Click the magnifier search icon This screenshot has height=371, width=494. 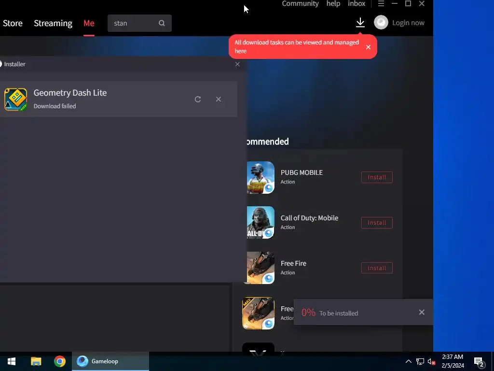coord(162,23)
